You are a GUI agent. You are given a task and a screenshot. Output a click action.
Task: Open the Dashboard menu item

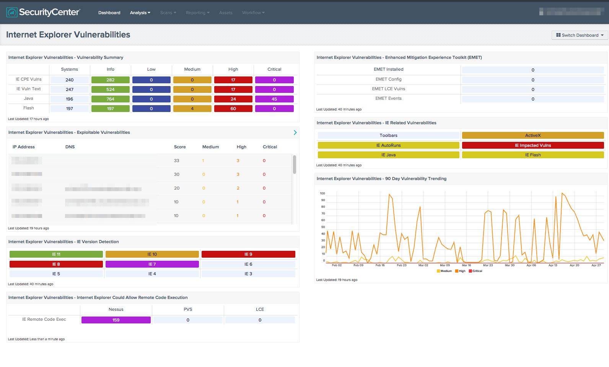click(x=109, y=13)
